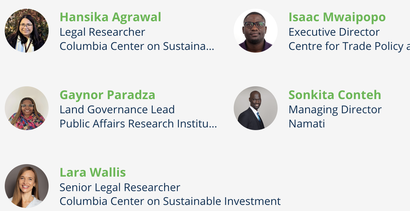410x211 pixels.
Task: Click the Senior Legal Researcher title
Action: coord(120,187)
